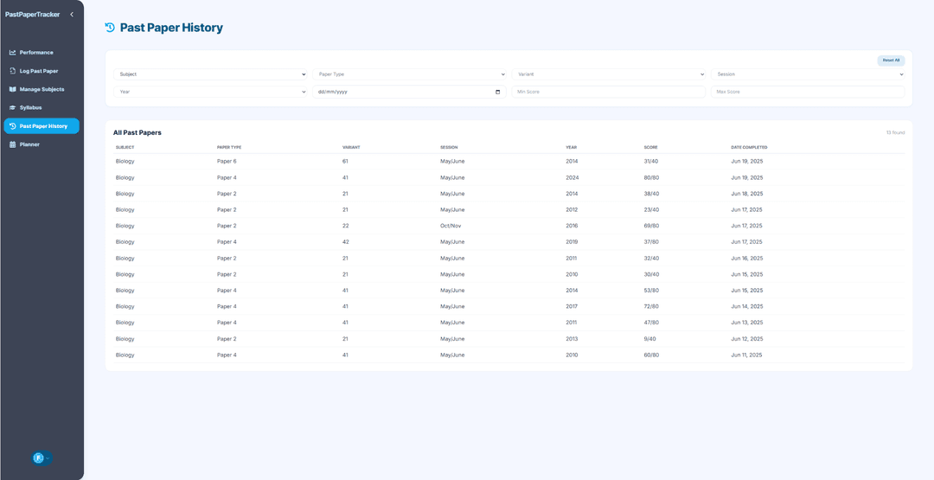
Task: Click the Syllabus graduation cap icon
Action: 13,107
